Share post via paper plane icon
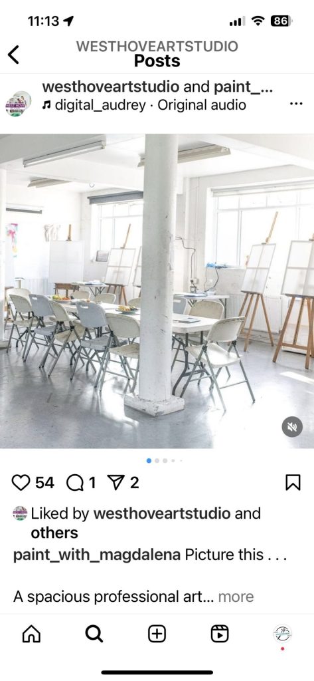The image size is (314, 681). point(116,483)
